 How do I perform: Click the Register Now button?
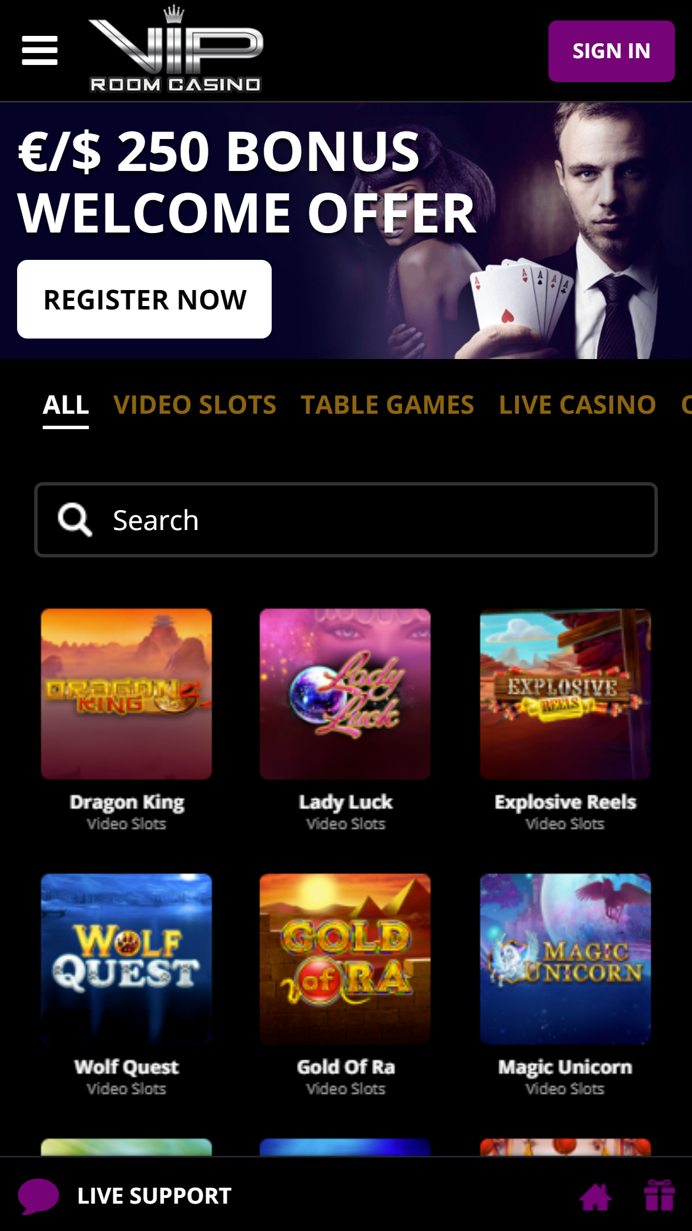point(144,299)
